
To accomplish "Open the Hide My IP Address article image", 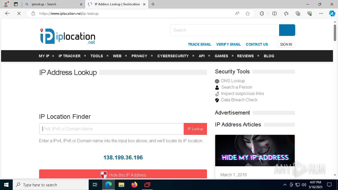I will [255, 150].
